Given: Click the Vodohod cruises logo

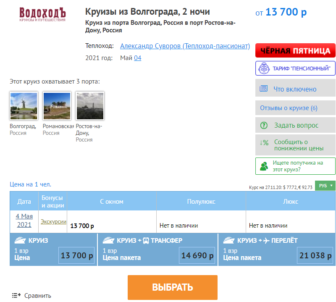Looking at the screenshot, I should click(42, 14).
